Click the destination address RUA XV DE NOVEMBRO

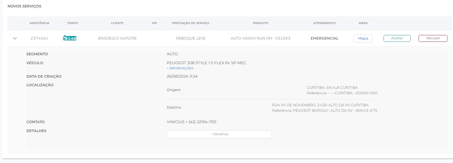(320, 105)
